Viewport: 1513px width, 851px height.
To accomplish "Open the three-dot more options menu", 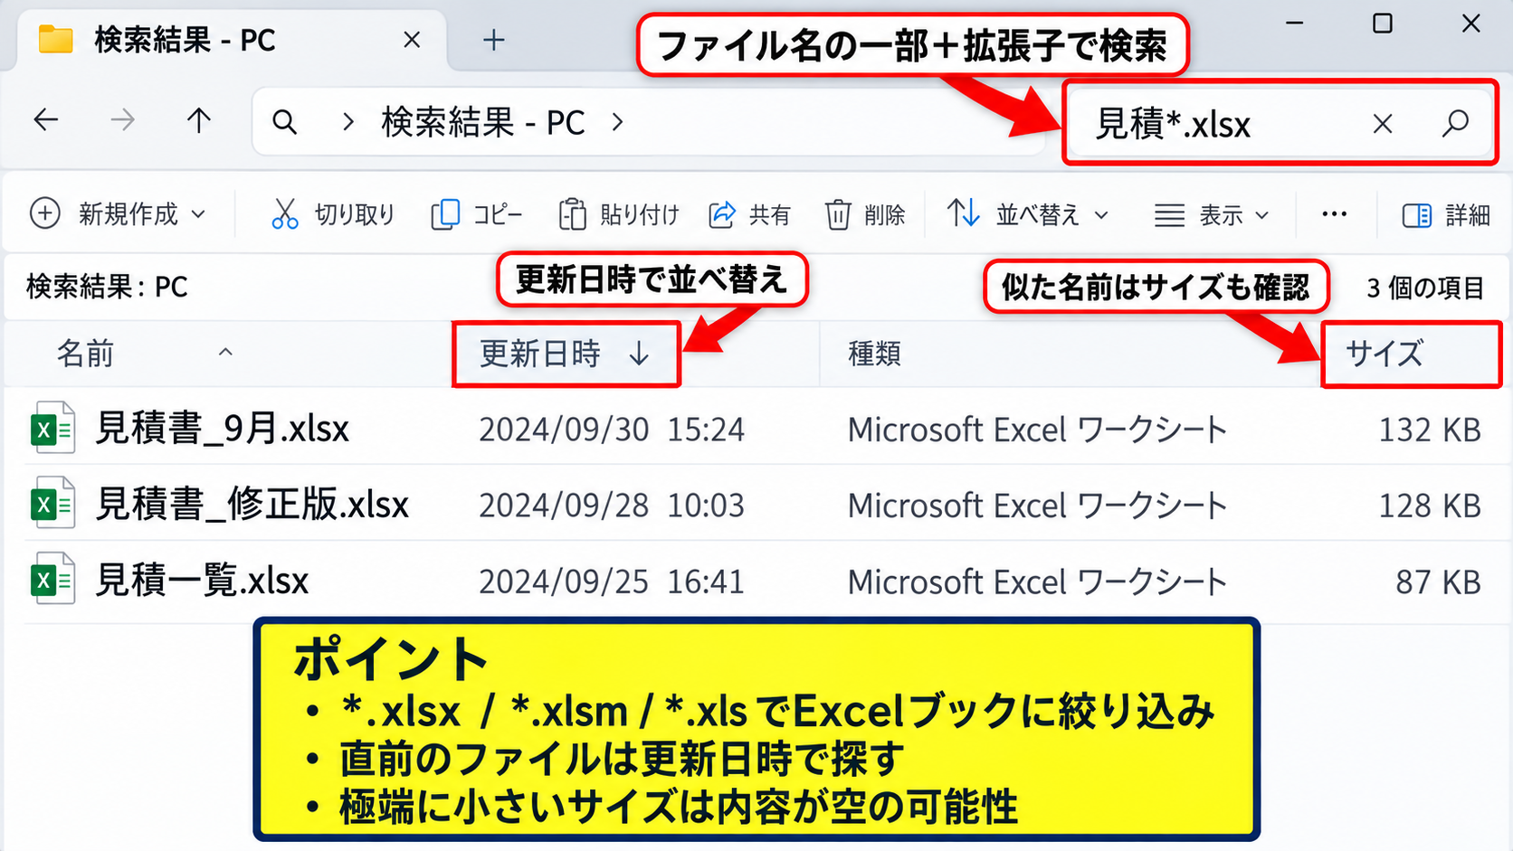I will [1334, 214].
